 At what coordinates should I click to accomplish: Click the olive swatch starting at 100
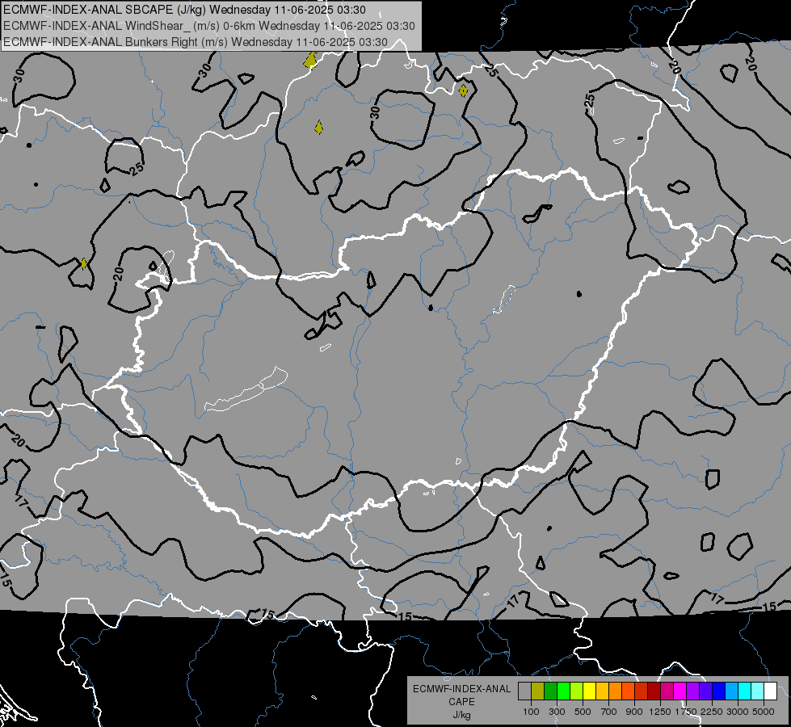pyautogui.click(x=538, y=691)
